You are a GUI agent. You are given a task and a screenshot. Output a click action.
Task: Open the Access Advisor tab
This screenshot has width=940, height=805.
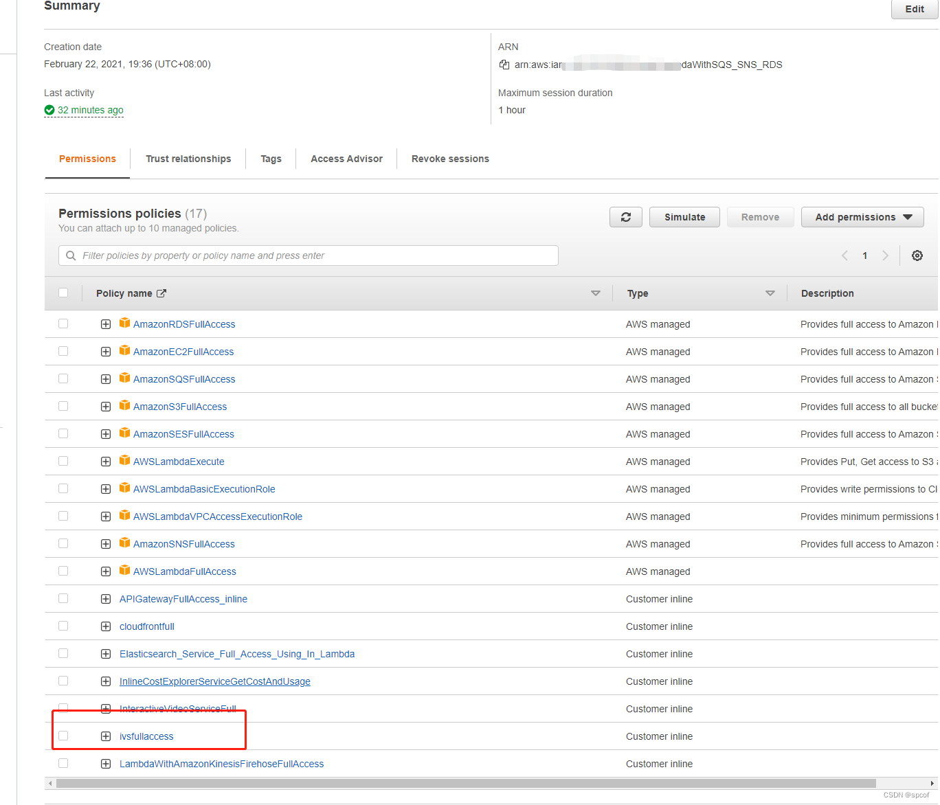click(346, 159)
